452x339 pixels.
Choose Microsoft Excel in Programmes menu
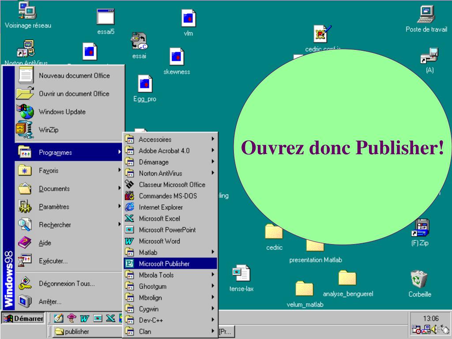tap(170, 218)
